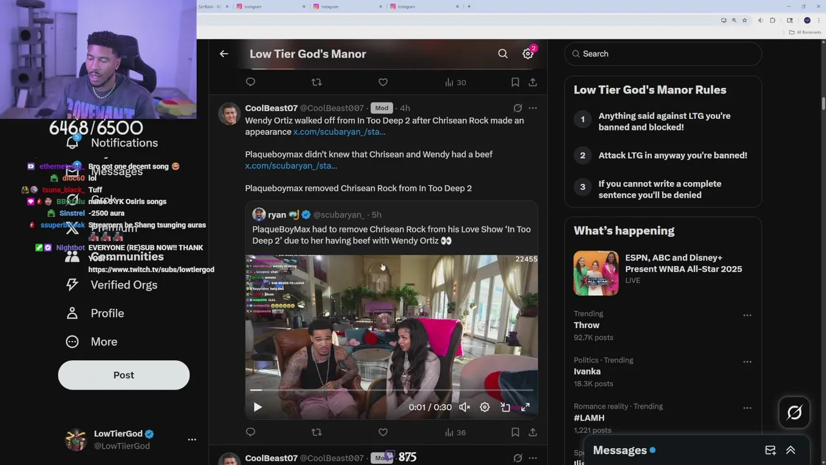Open Profile in the sidebar
Image resolution: width=826 pixels, height=465 pixels.
[95, 313]
